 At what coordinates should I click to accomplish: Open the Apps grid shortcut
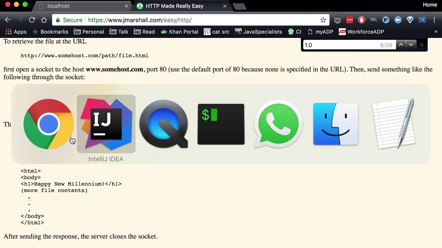16,32
